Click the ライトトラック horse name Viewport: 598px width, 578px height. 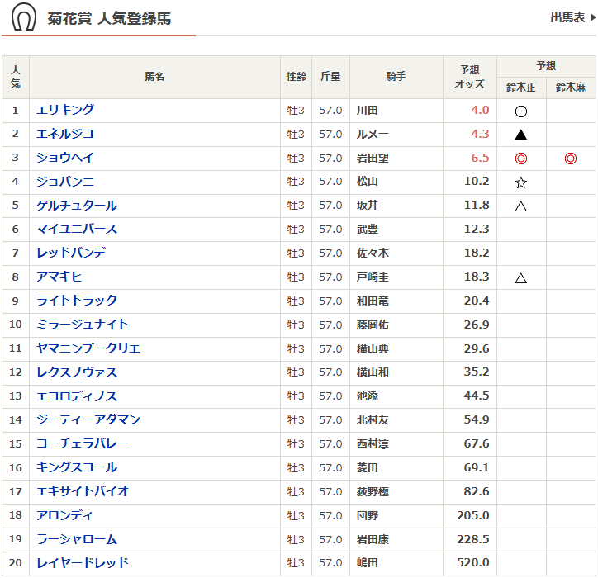coord(77,301)
